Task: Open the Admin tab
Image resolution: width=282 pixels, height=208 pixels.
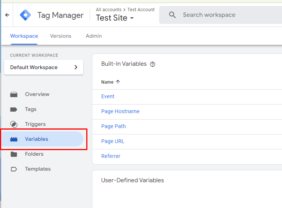Action: [94, 36]
